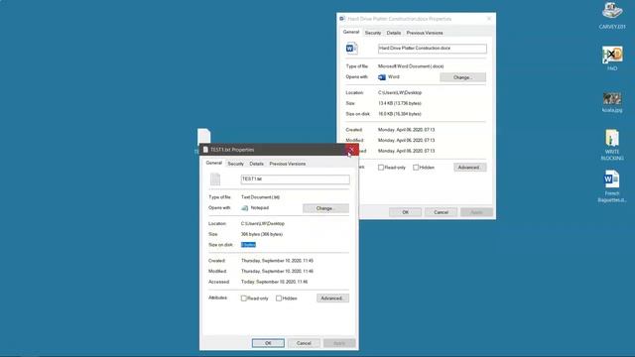The width and height of the screenshot is (635, 357).
Task: Click the Location path in TEST1.txt Properties
Action: point(263,223)
